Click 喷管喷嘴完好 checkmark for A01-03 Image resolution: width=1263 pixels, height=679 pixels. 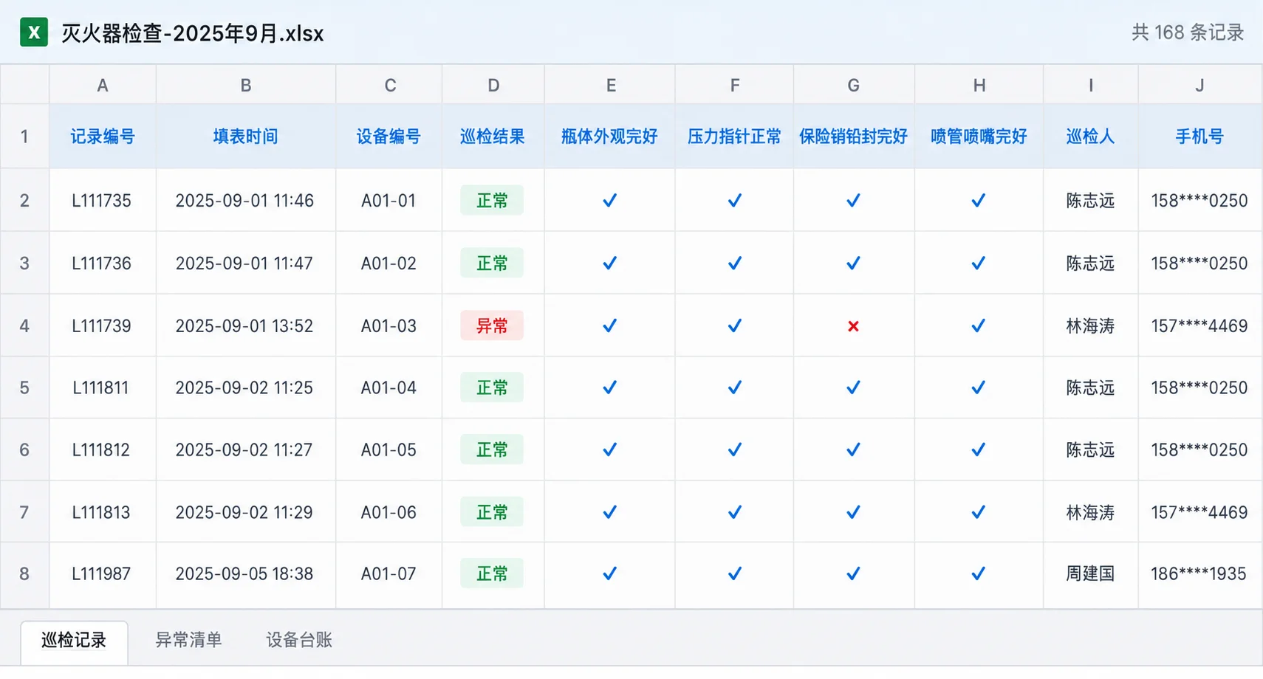(x=978, y=325)
